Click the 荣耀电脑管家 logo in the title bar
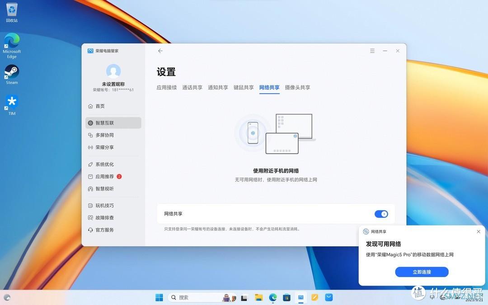 [90, 51]
